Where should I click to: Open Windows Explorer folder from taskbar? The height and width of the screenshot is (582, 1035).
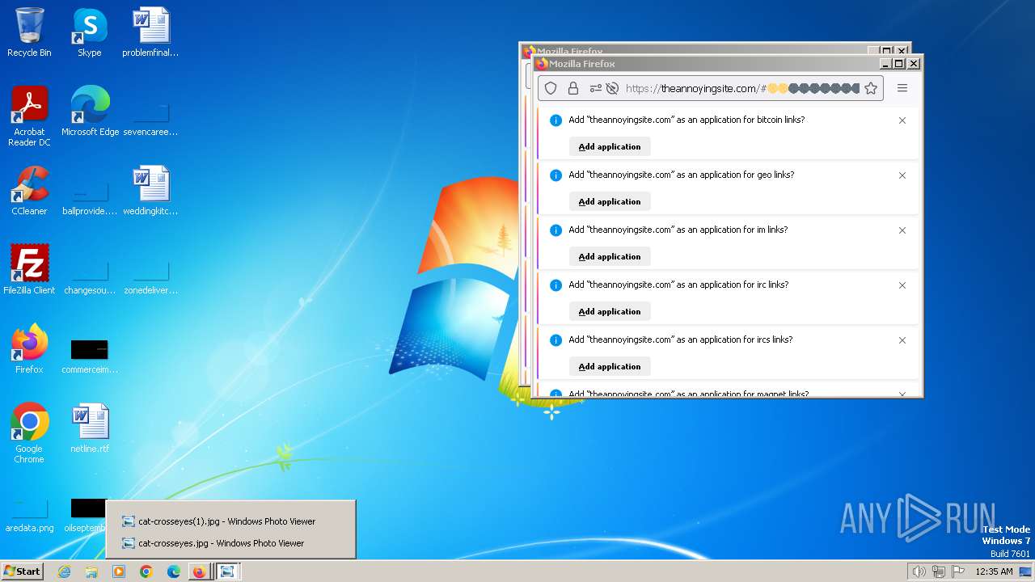tap(91, 571)
